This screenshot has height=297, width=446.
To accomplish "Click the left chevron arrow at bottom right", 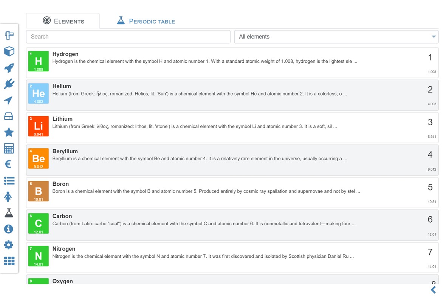I will (433, 289).
